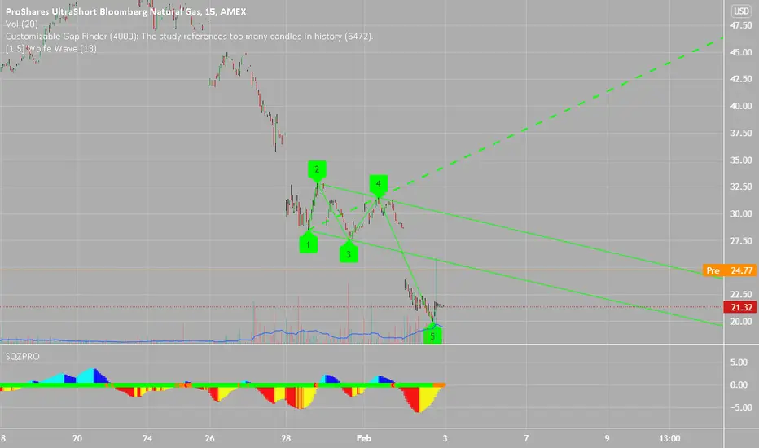Click the 0.00 SQZPRO scale value
The height and width of the screenshot is (448, 759).
pyautogui.click(x=739, y=384)
